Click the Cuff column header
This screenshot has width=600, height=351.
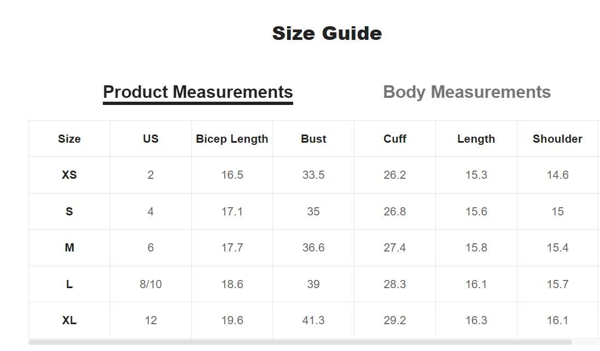(395, 139)
